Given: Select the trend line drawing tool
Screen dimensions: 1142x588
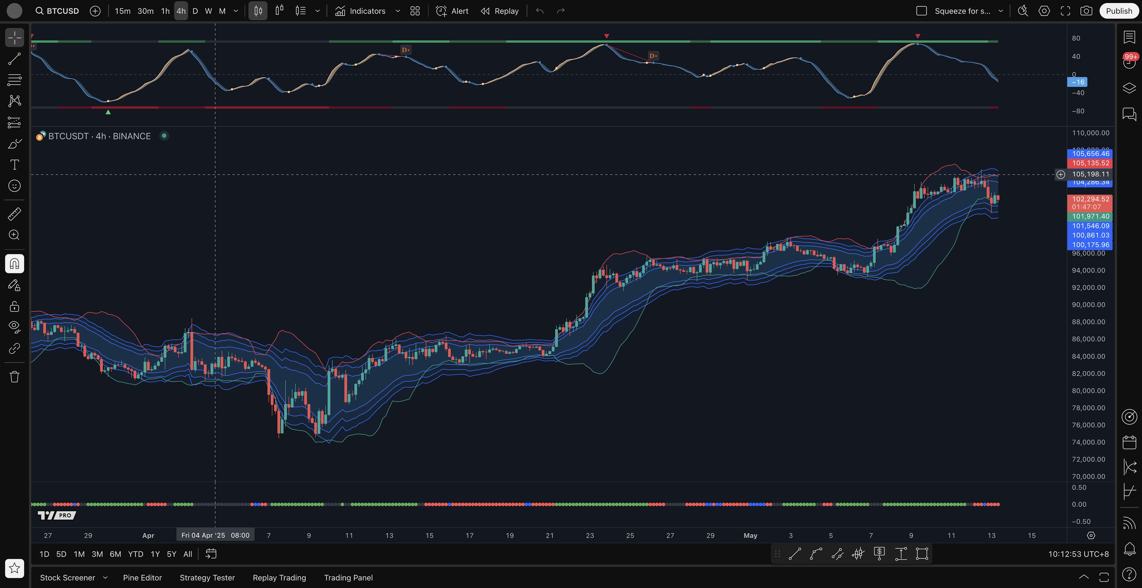Looking at the screenshot, I should pos(14,59).
